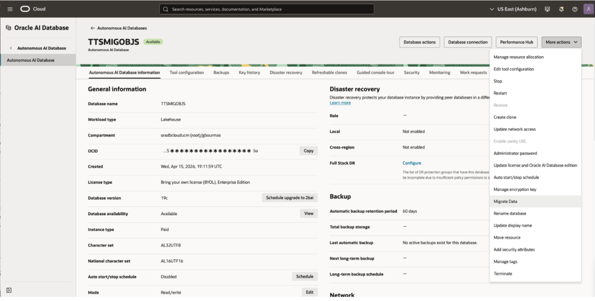Viewport: 595px width, 301px height.
Task: Open the Cloud Shell developer tools icon
Action: [547, 9]
